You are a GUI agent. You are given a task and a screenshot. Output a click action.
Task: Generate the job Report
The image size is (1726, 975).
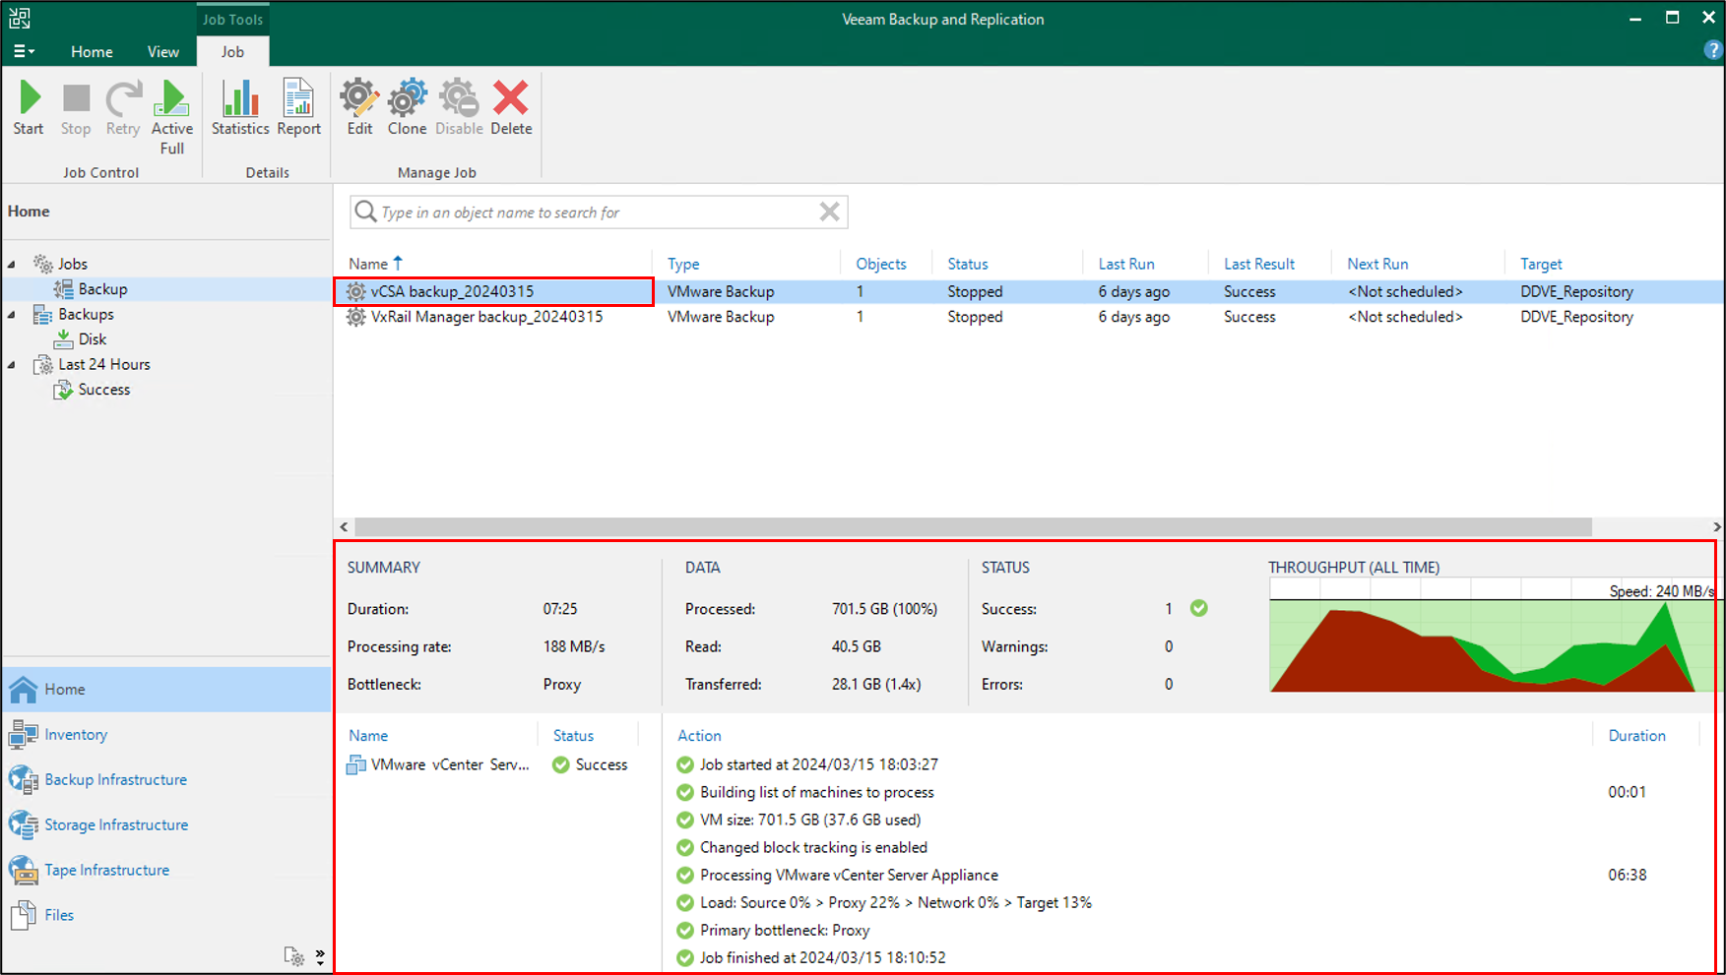[298, 108]
